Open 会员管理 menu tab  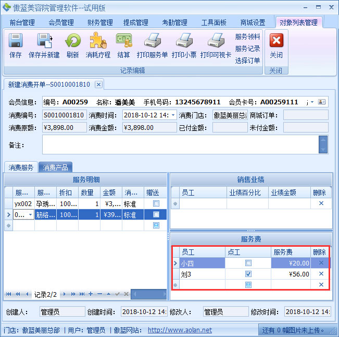(61, 22)
